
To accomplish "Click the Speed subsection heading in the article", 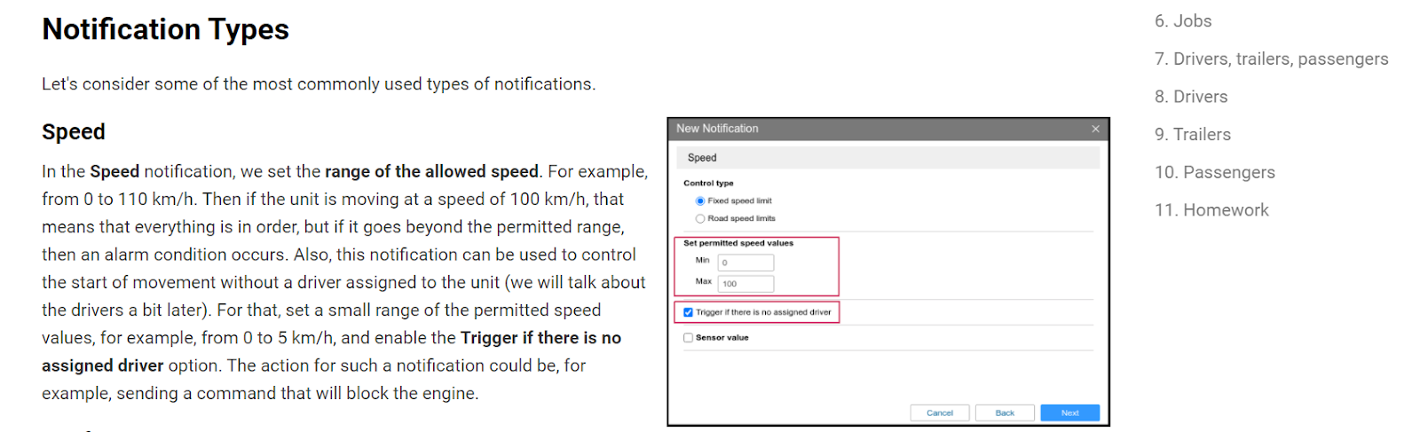I will tap(74, 132).
